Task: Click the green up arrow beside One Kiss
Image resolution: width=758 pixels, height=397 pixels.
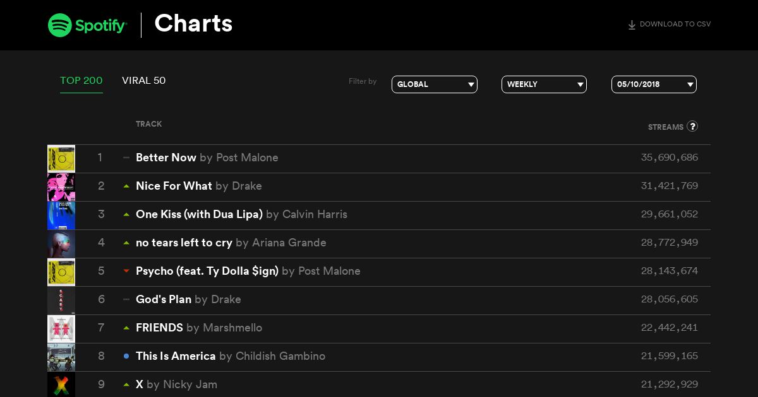Action: pos(126,214)
